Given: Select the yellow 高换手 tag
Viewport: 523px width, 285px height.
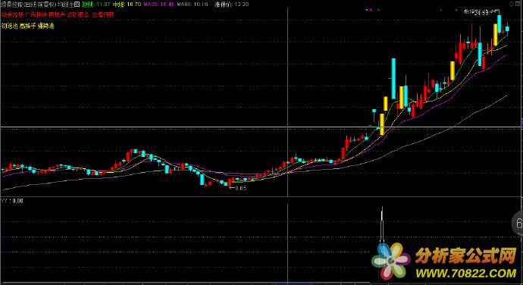Looking at the screenshot, I should pos(27,26).
